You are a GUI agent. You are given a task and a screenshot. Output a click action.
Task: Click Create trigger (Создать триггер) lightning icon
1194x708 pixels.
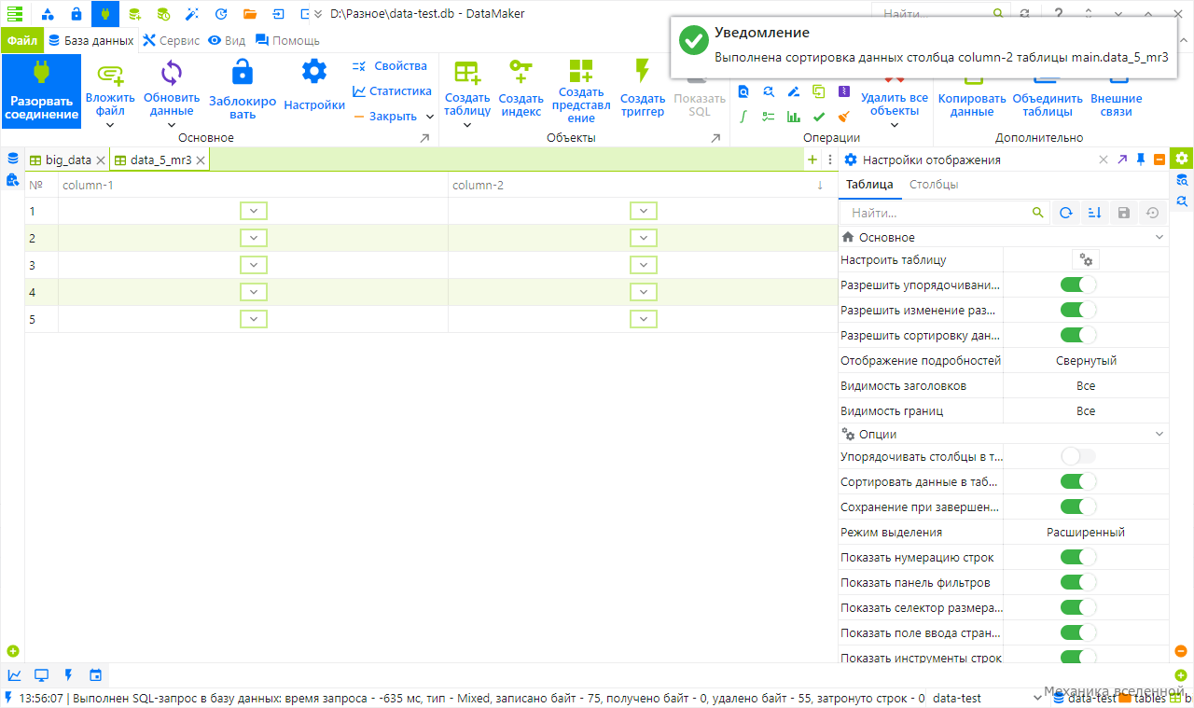pyautogui.click(x=642, y=71)
